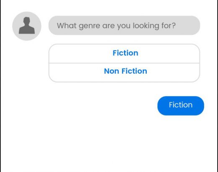Click the bold blue Fiction label
This screenshot has height=172, width=218.
[x=125, y=53]
